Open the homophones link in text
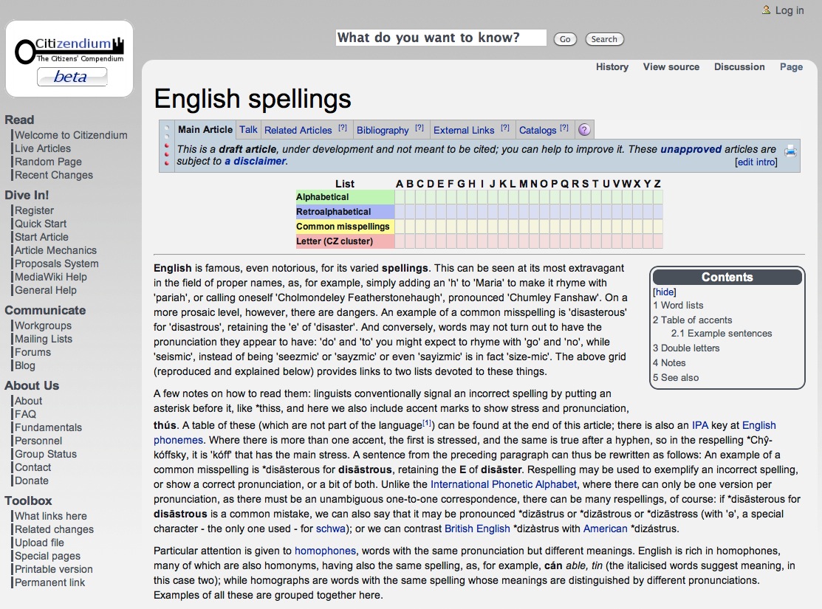 tap(325, 551)
